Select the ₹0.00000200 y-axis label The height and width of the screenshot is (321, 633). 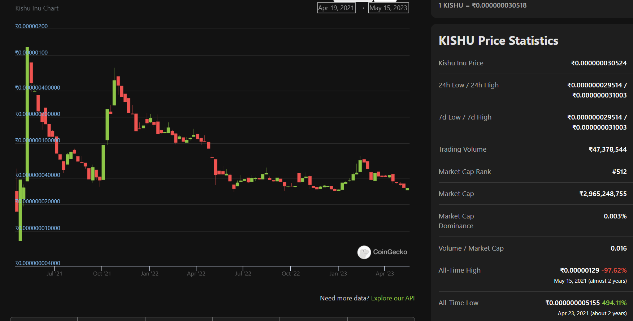[x=31, y=26]
